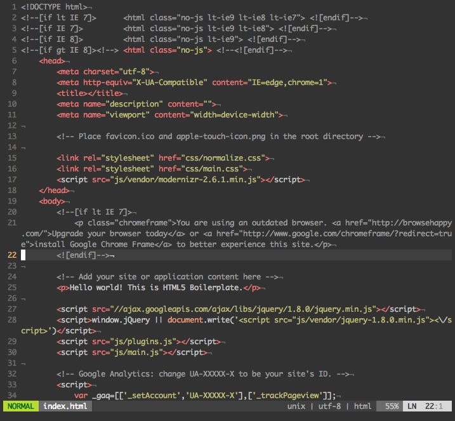Click the <!DOCTYPE html> declaration

pyautogui.click(x=54, y=7)
